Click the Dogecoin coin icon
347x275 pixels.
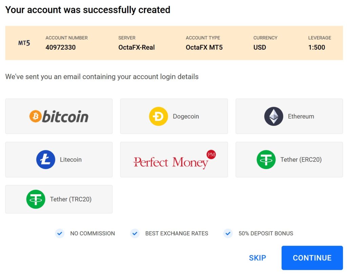point(158,116)
